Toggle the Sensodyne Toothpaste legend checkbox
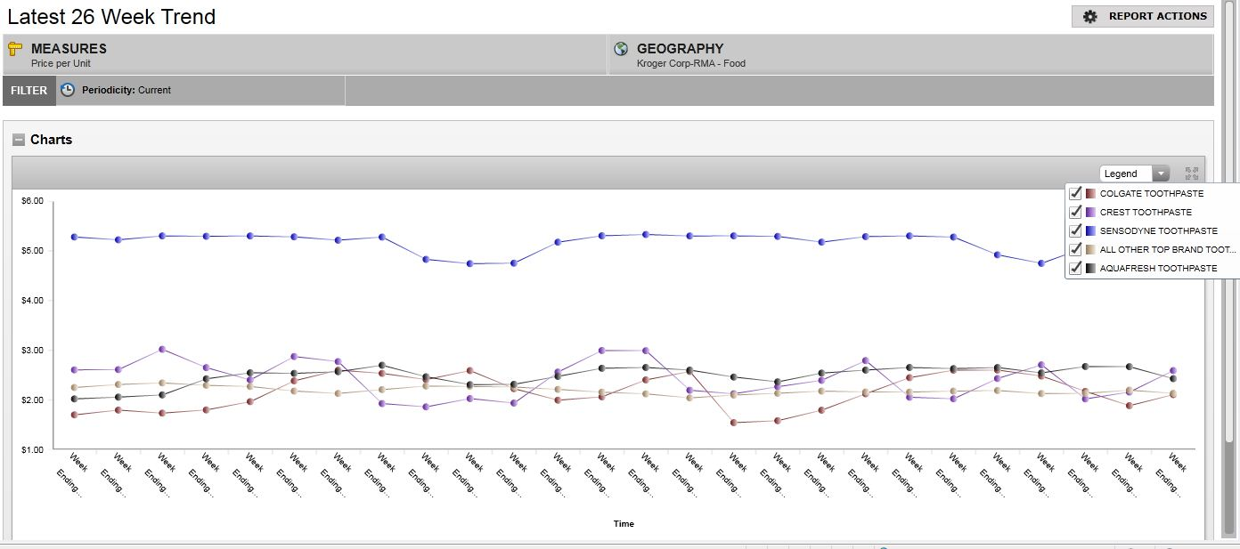The width and height of the screenshot is (1240, 549). [1075, 230]
